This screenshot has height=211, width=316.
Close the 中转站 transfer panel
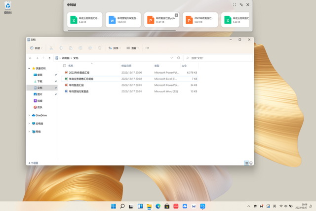point(248,4)
